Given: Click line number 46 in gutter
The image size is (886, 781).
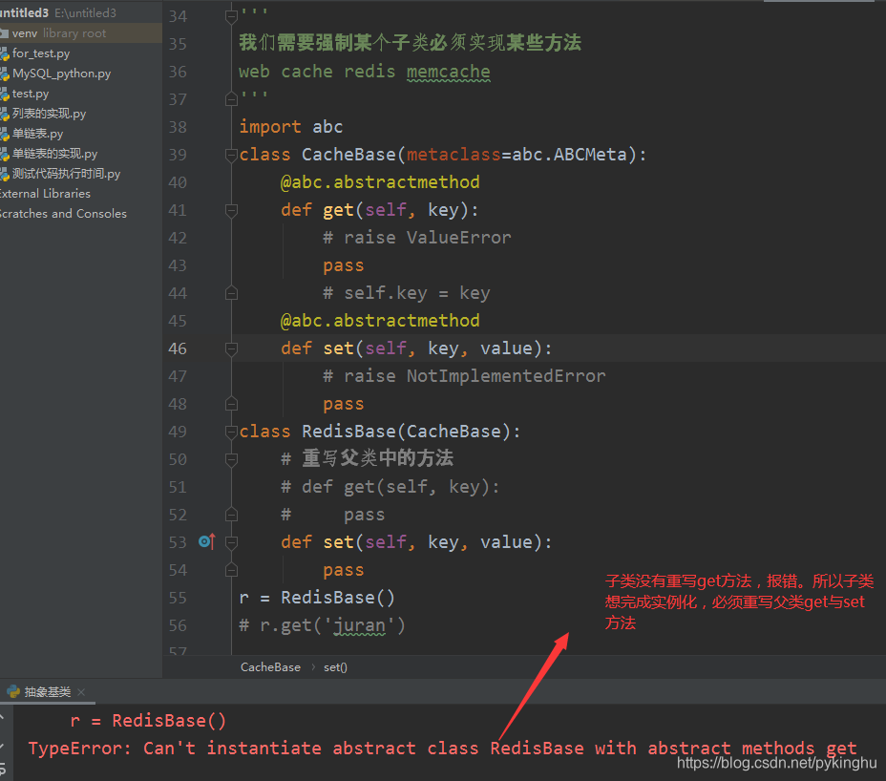Looking at the screenshot, I should tap(178, 348).
